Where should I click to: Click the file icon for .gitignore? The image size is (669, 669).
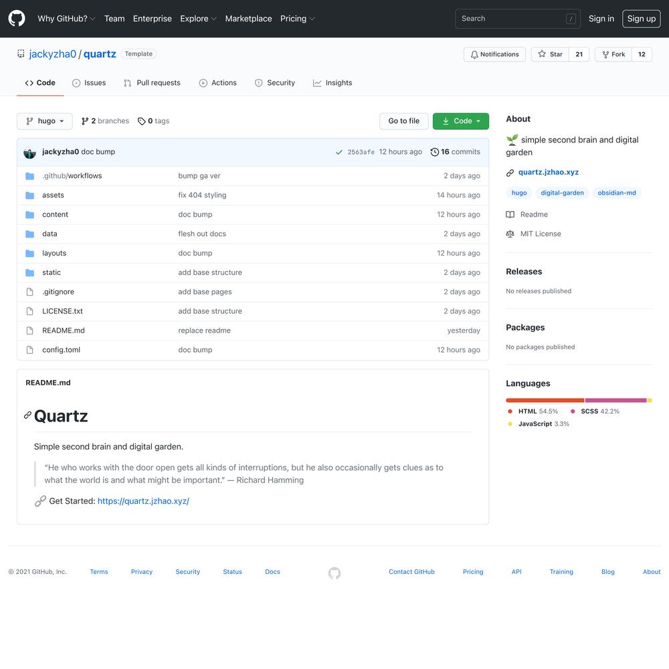pos(29,292)
